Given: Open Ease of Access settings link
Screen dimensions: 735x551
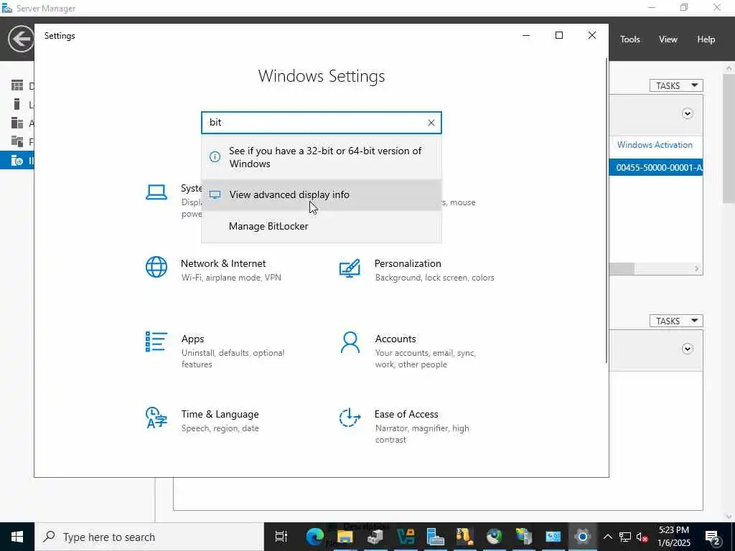Looking at the screenshot, I should [406, 414].
